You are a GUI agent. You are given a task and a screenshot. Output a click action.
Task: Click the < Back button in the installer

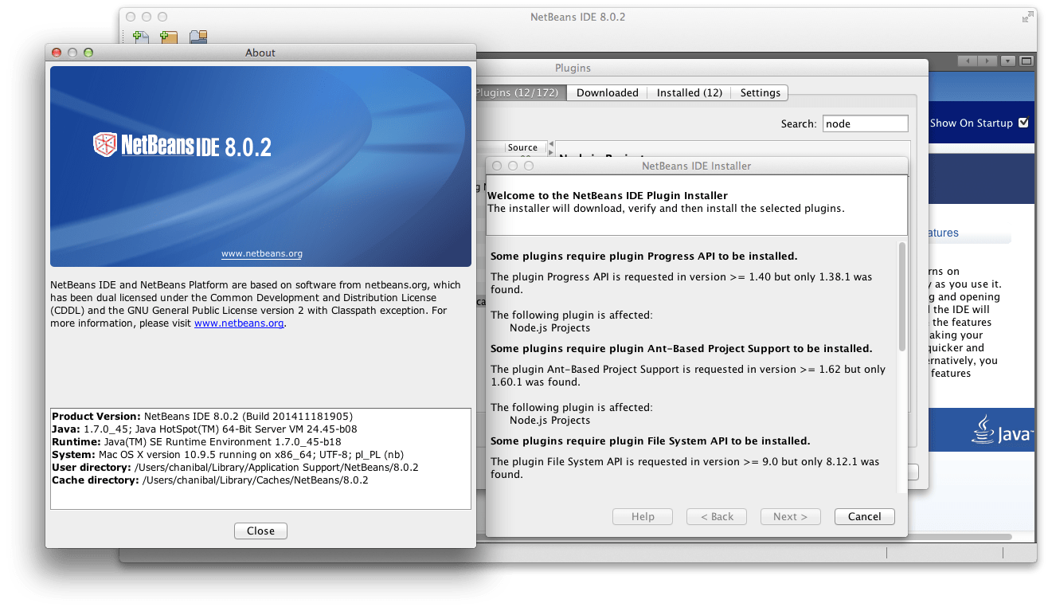point(717,516)
